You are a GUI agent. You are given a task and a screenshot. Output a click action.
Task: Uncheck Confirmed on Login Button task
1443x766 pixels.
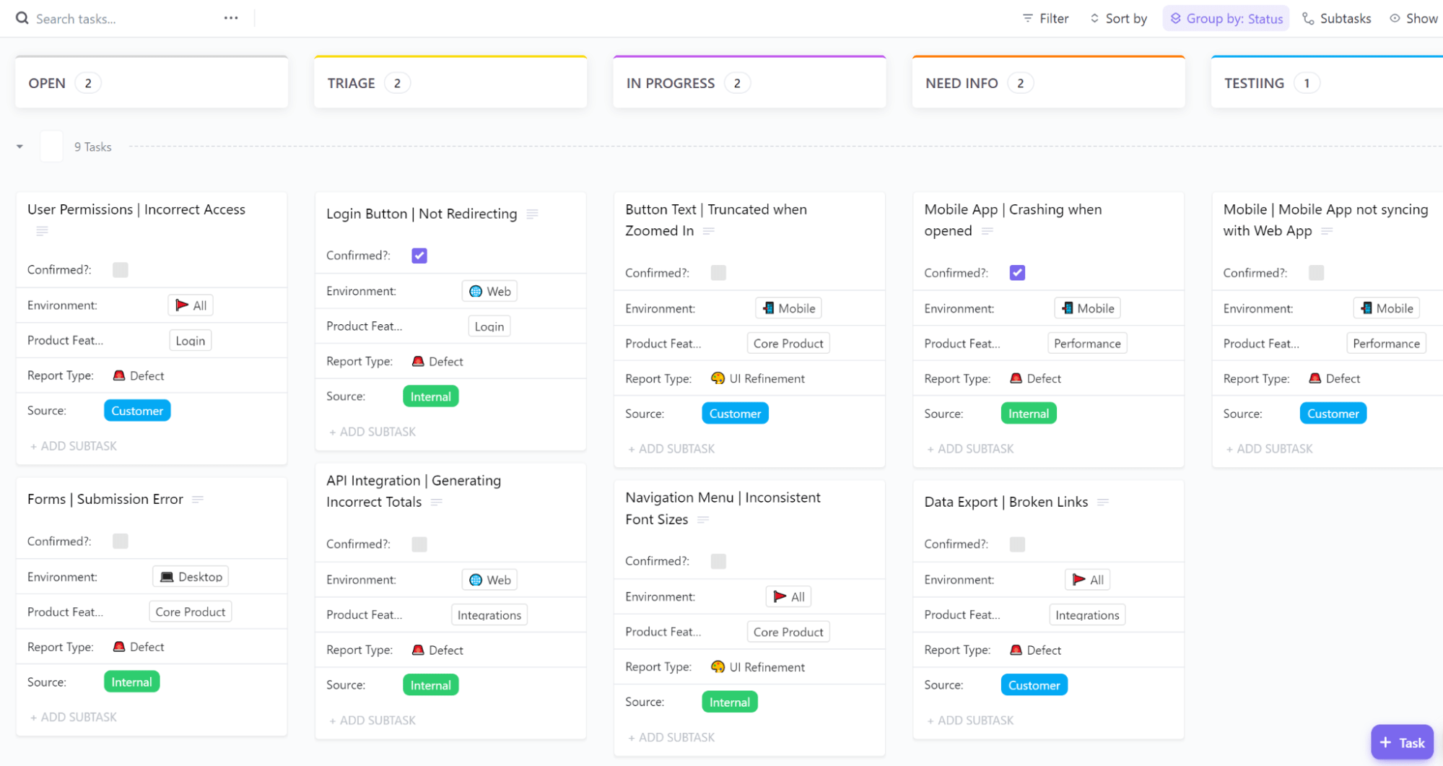(419, 256)
